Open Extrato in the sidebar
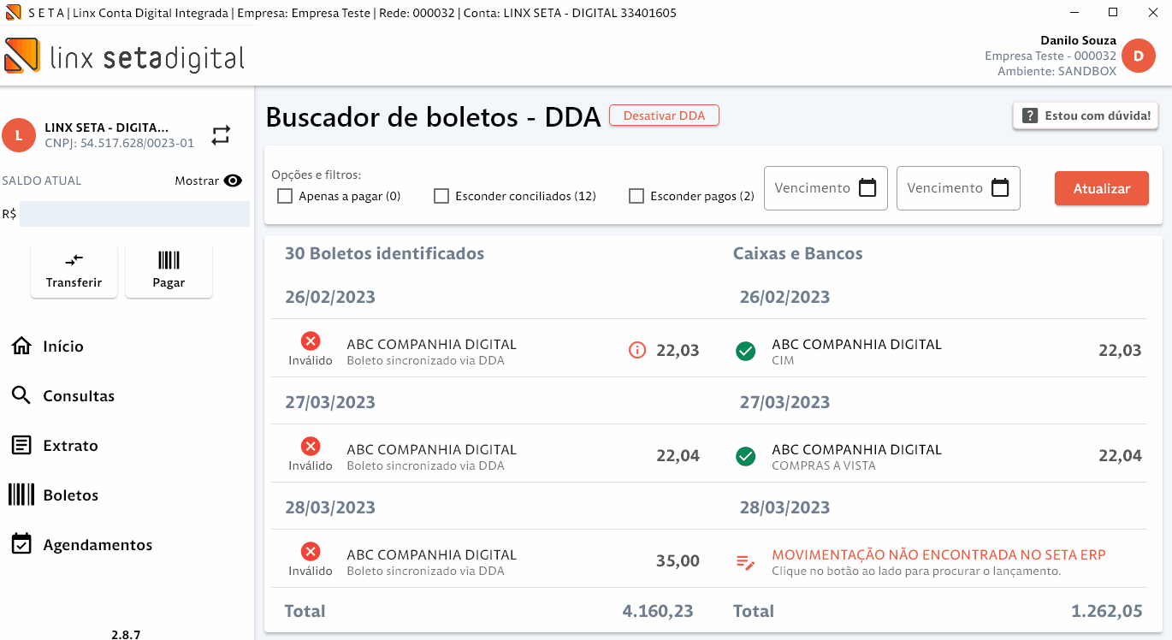The height and width of the screenshot is (640, 1172). [70, 446]
